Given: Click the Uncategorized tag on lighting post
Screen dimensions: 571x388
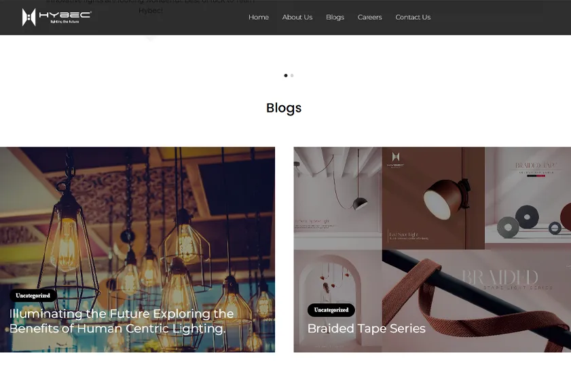Looking at the screenshot, I should coord(33,296).
